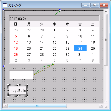Viewport: 111px width, 111px height.
Task: Click the vertical scrollbar thumb
Action: coord(106,40)
